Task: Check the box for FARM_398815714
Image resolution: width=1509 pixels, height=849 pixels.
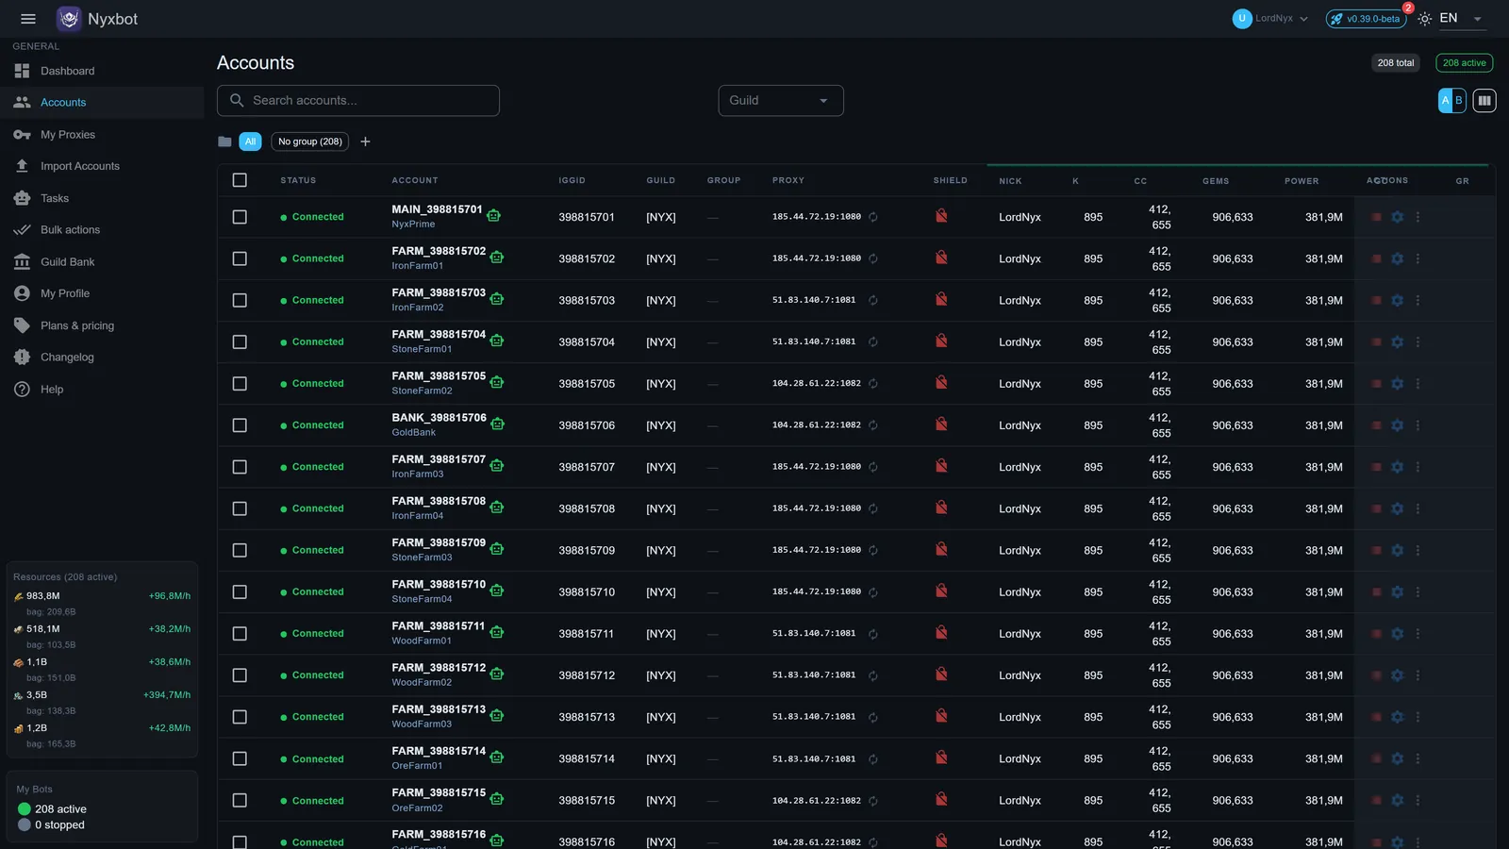Action: (240, 758)
